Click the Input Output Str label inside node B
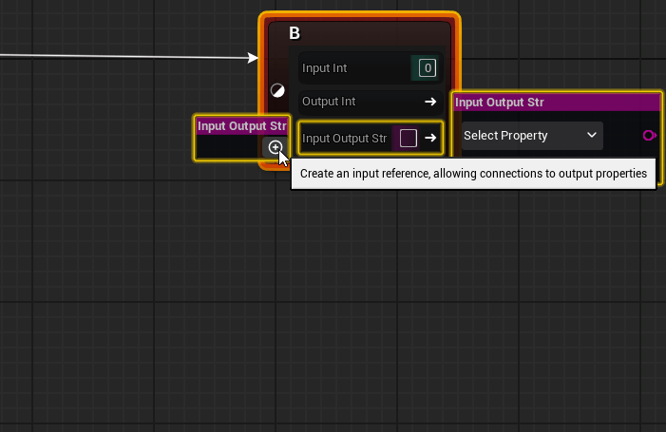The height and width of the screenshot is (432, 666). (344, 139)
